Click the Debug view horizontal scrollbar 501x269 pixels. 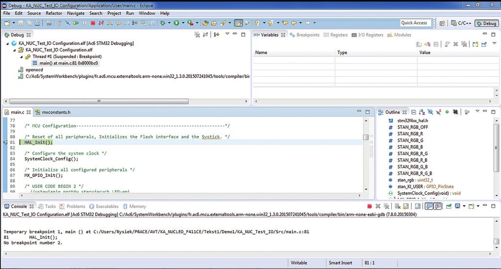[x=99, y=101]
